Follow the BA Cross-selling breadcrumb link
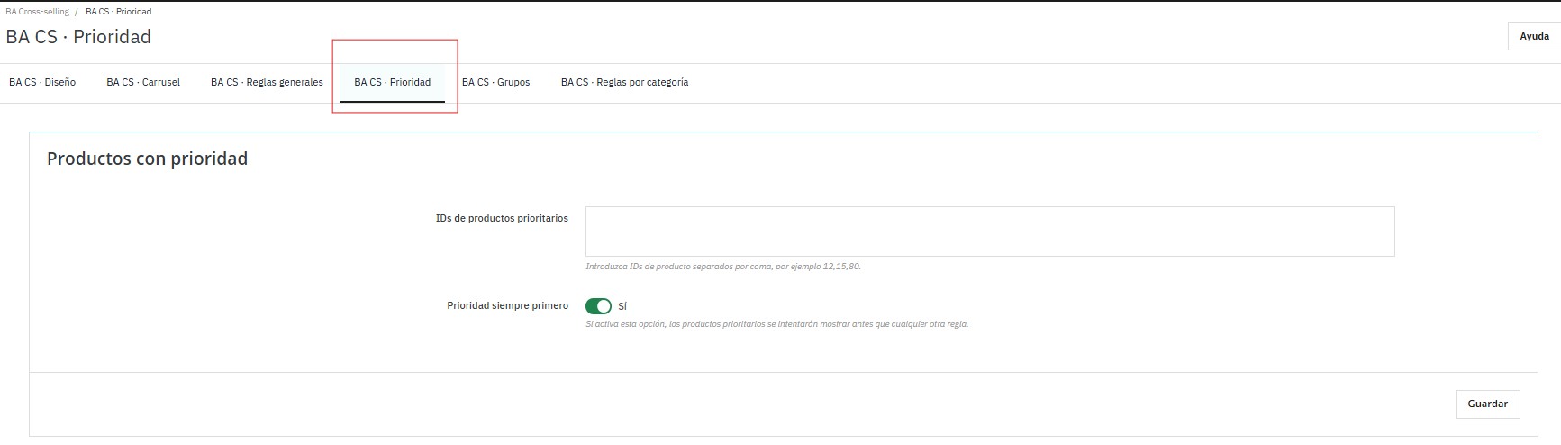 (37, 12)
